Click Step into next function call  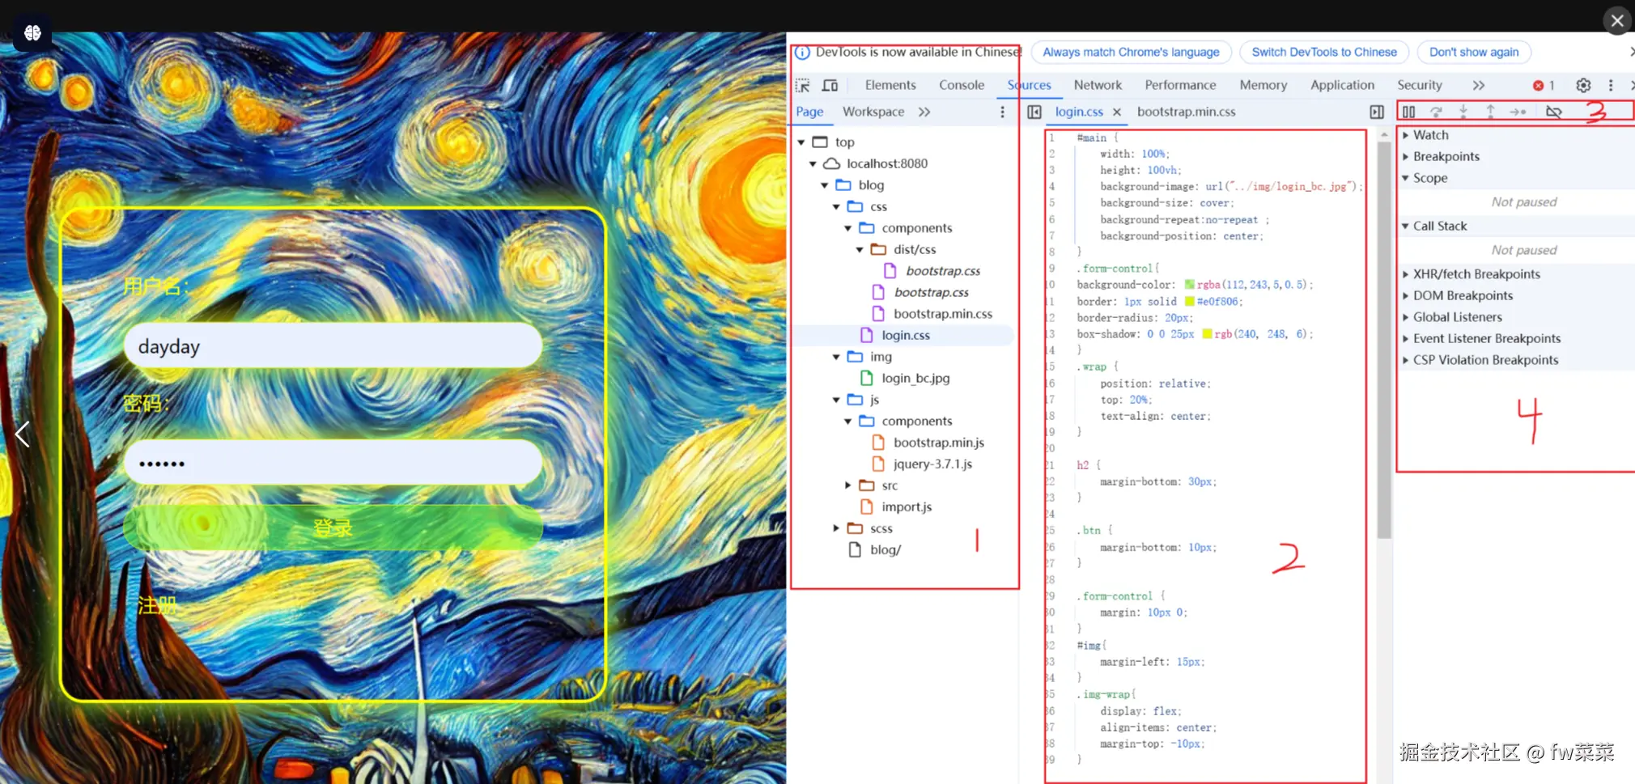1463,112
